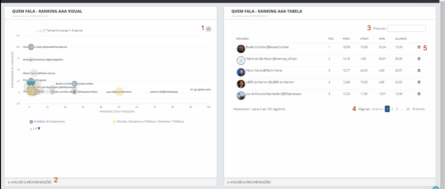Click trash icon in UBER do Marlon row
The width and height of the screenshot is (445, 189).
click(419, 82)
